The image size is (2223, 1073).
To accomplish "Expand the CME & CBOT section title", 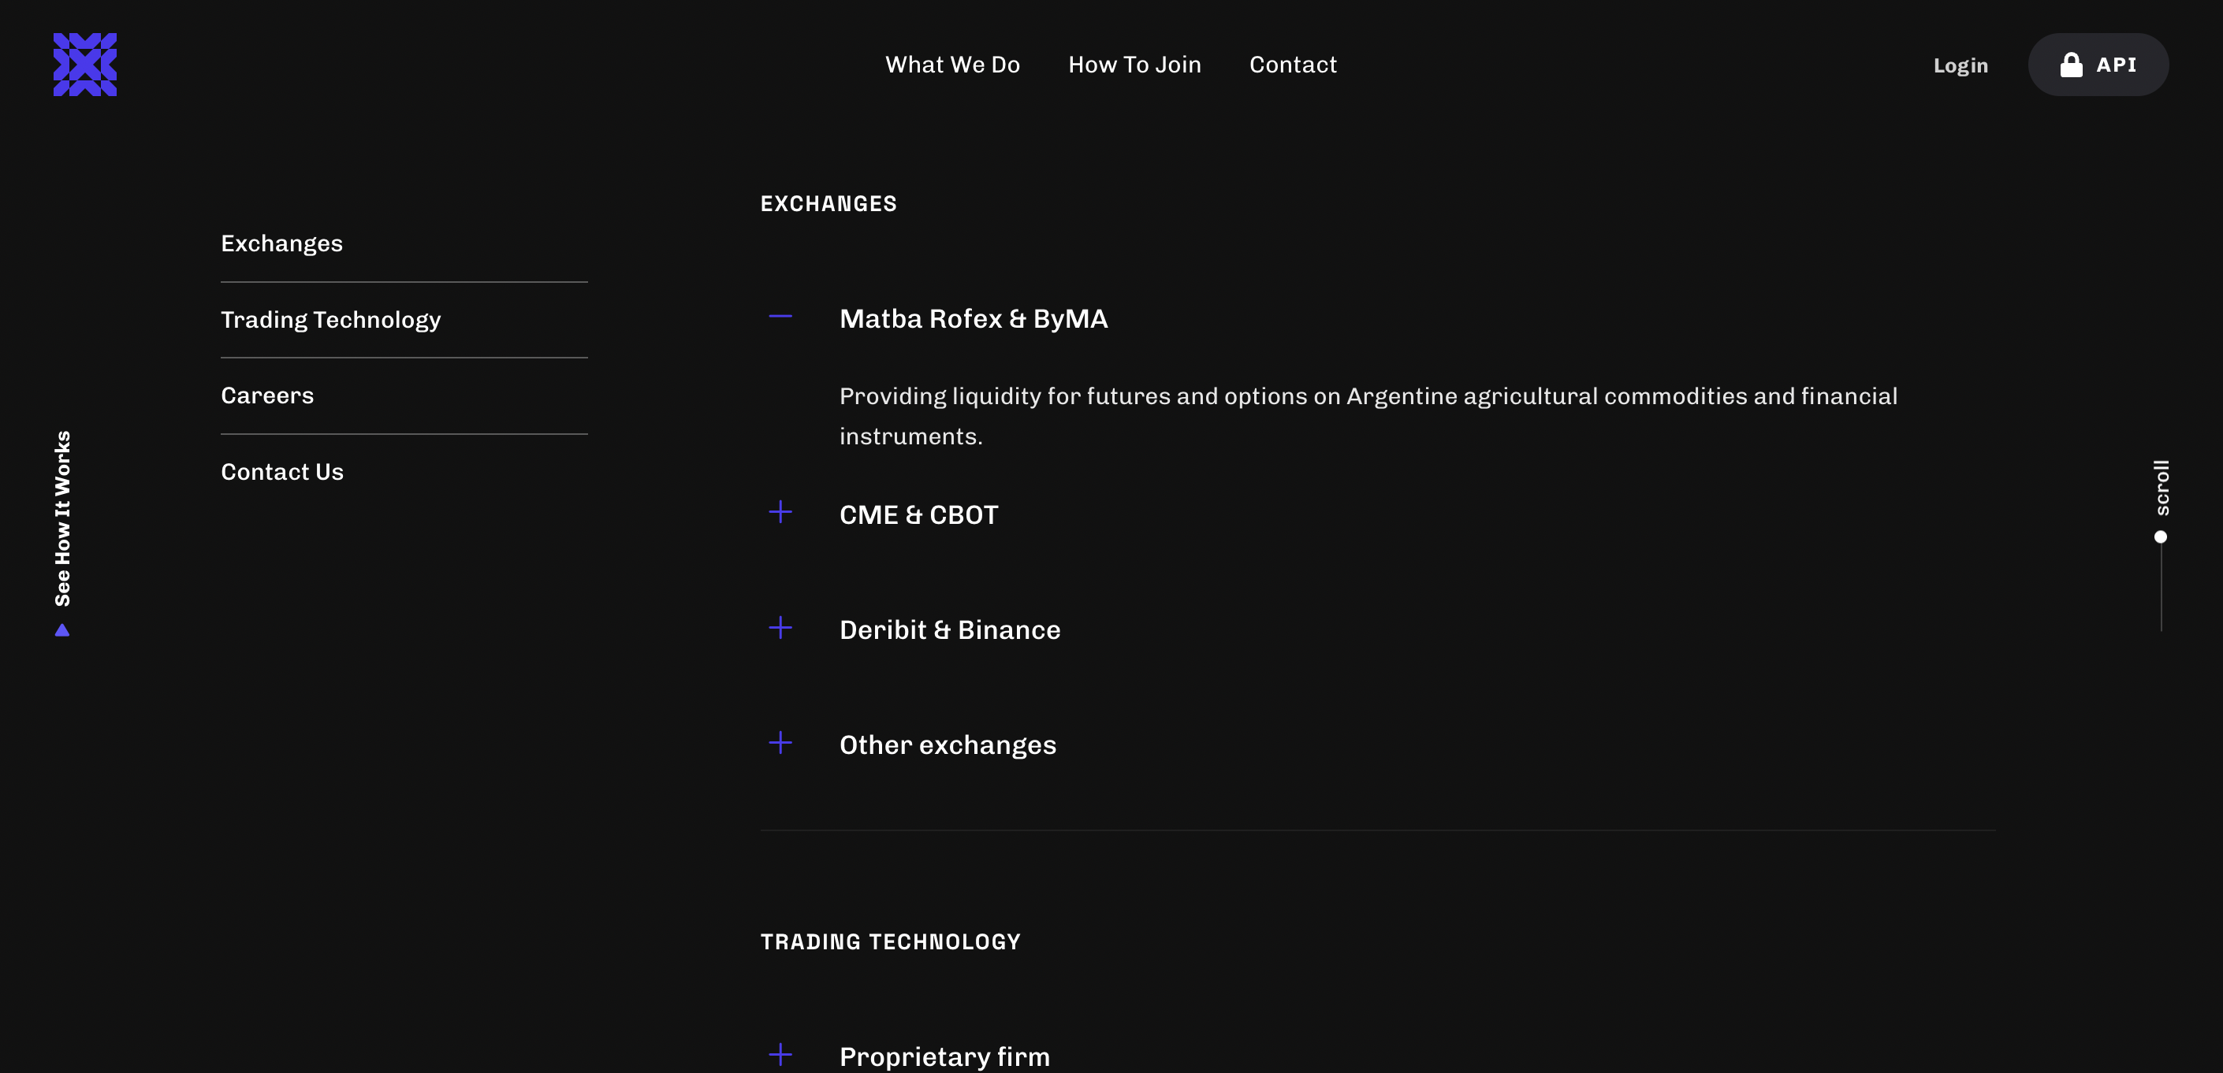I will pos(918,515).
